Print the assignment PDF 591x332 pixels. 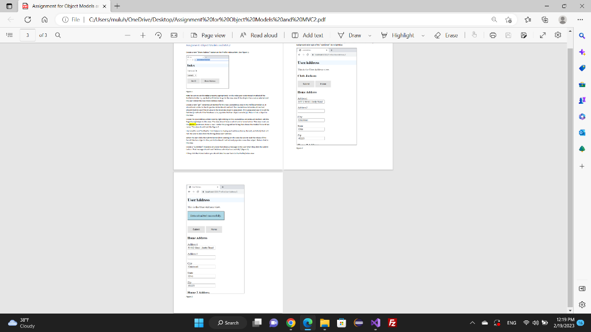[492, 35]
